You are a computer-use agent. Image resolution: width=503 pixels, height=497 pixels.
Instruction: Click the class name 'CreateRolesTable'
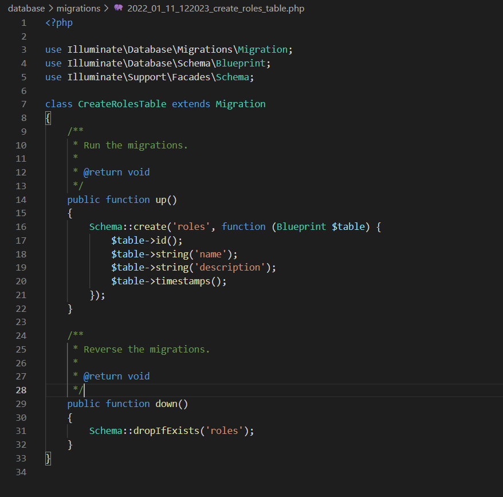[x=122, y=104]
